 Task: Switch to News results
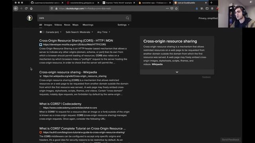(67, 25)
